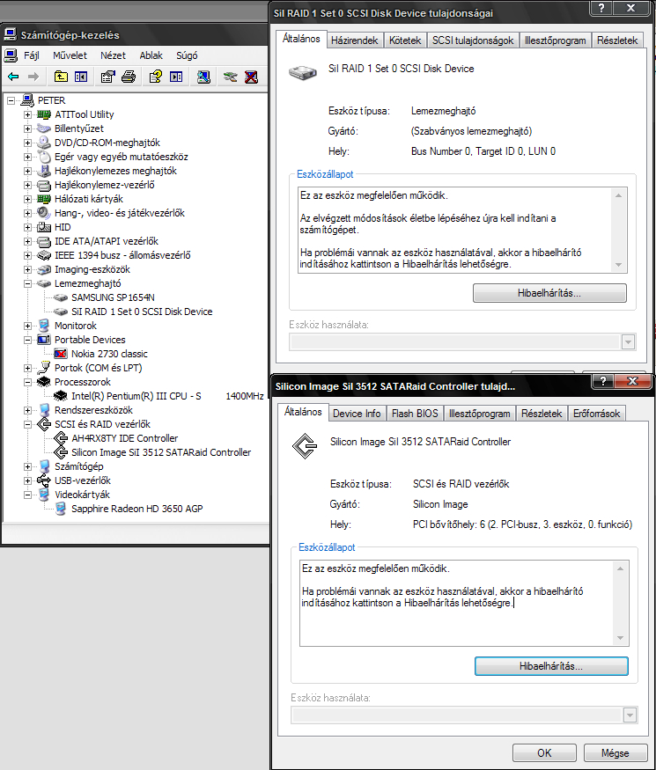Image resolution: width=656 pixels, height=770 pixels.
Task: Select Hang-, video- és játékvezérlők tree item
Action: [x=120, y=213]
